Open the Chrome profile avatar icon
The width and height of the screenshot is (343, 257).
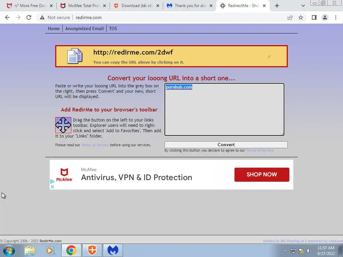coord(325,17)
